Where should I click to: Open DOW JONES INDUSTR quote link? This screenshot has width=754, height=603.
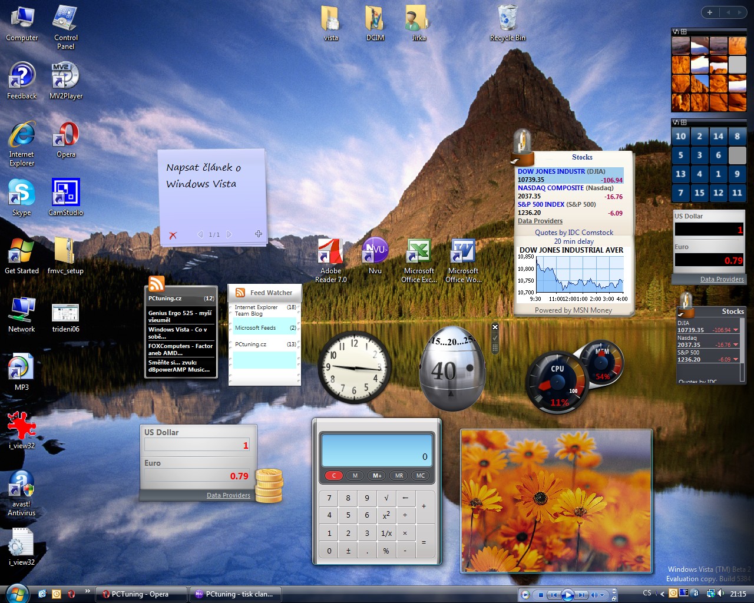(551, 171)
